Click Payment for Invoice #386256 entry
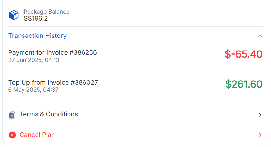The image size is (271, 147). [53, 52]
